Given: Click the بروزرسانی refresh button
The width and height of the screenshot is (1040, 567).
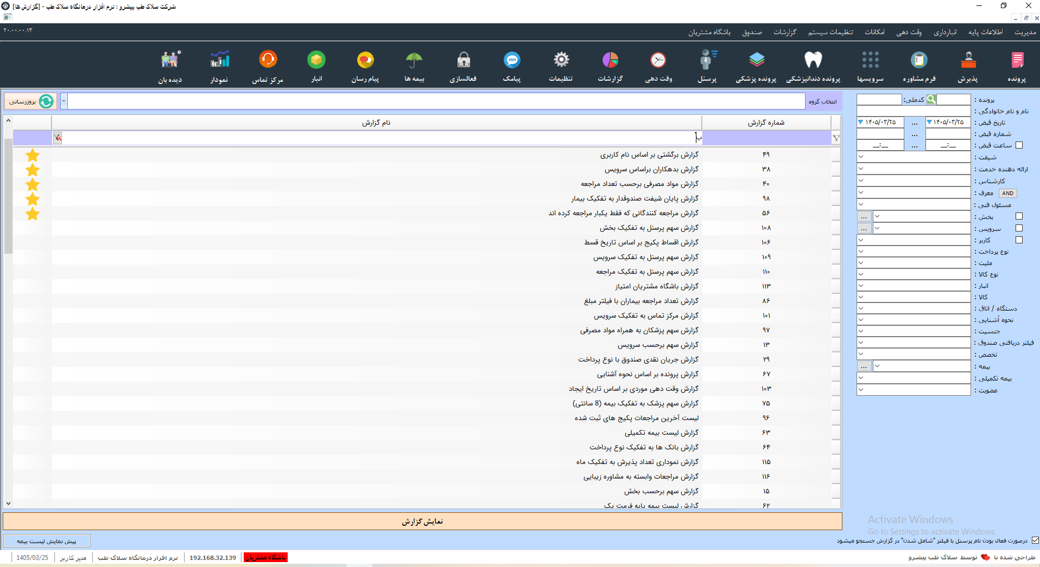Looking at the screenshot, I should pos(30,101).
